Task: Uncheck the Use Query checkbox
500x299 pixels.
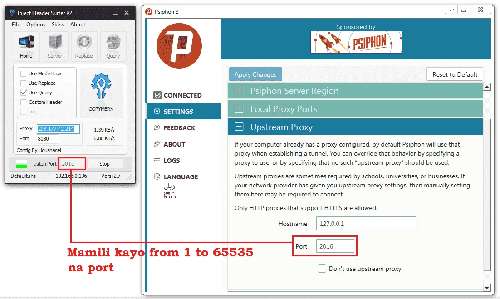Action: pos(23,93)
